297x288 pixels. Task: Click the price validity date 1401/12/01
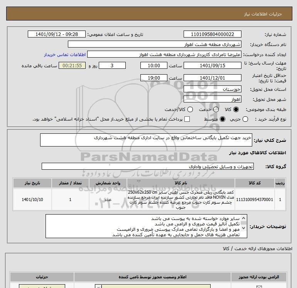[x=212, y=78]
